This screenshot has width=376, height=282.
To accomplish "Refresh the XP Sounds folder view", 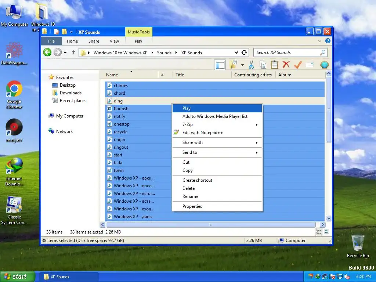I will click(244, 52).
